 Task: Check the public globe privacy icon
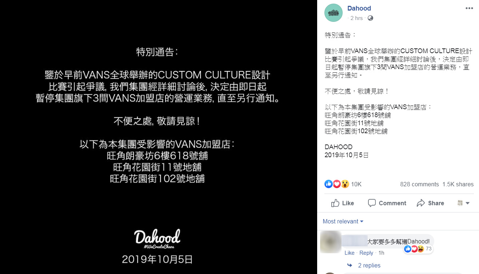[x=370, y=18]
